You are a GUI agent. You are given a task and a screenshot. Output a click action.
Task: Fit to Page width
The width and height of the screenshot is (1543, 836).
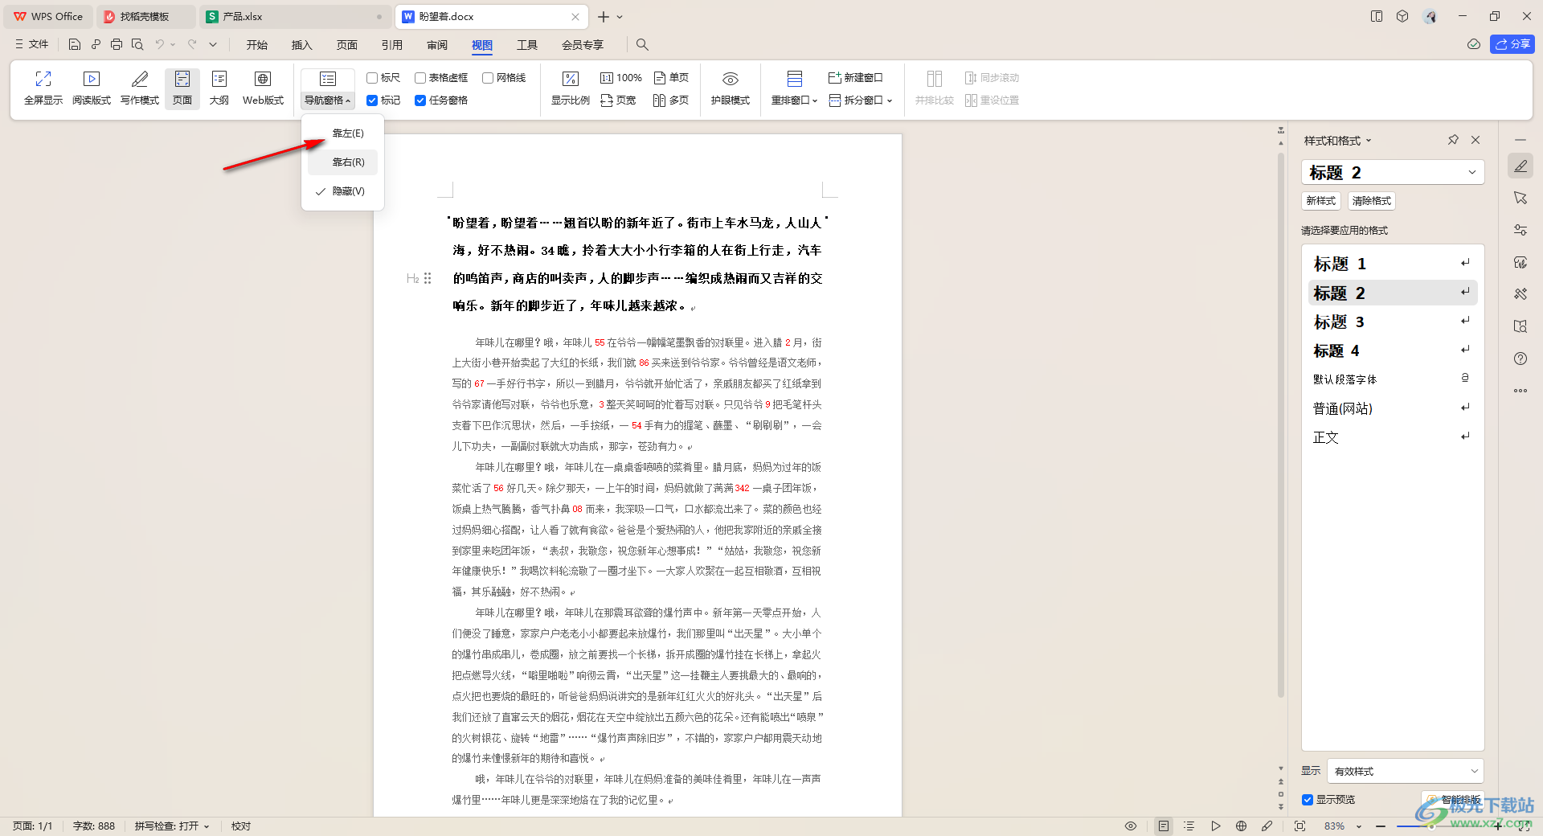tap(618, 100)
